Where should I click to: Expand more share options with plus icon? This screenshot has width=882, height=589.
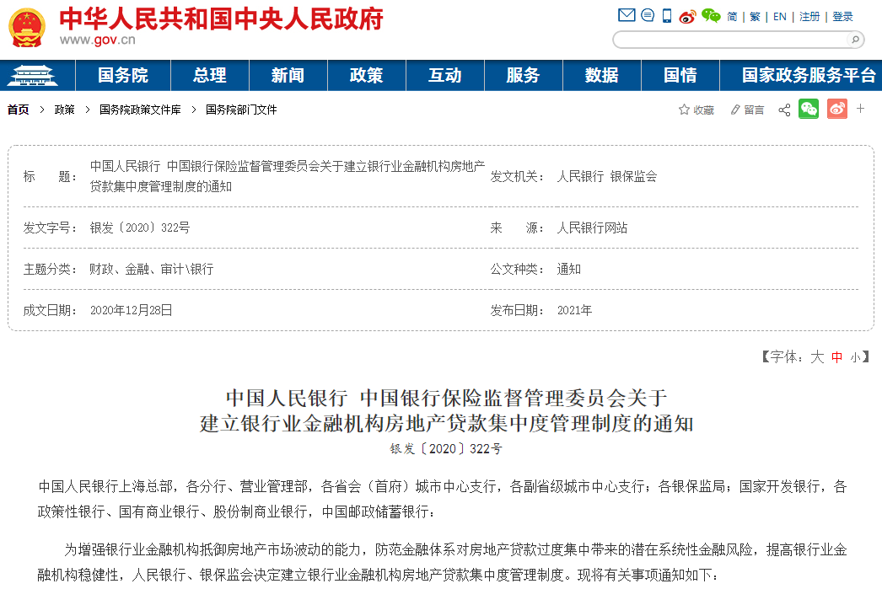[x=861, y=109]
